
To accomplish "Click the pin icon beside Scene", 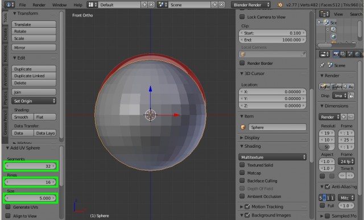I will point(322,65).
